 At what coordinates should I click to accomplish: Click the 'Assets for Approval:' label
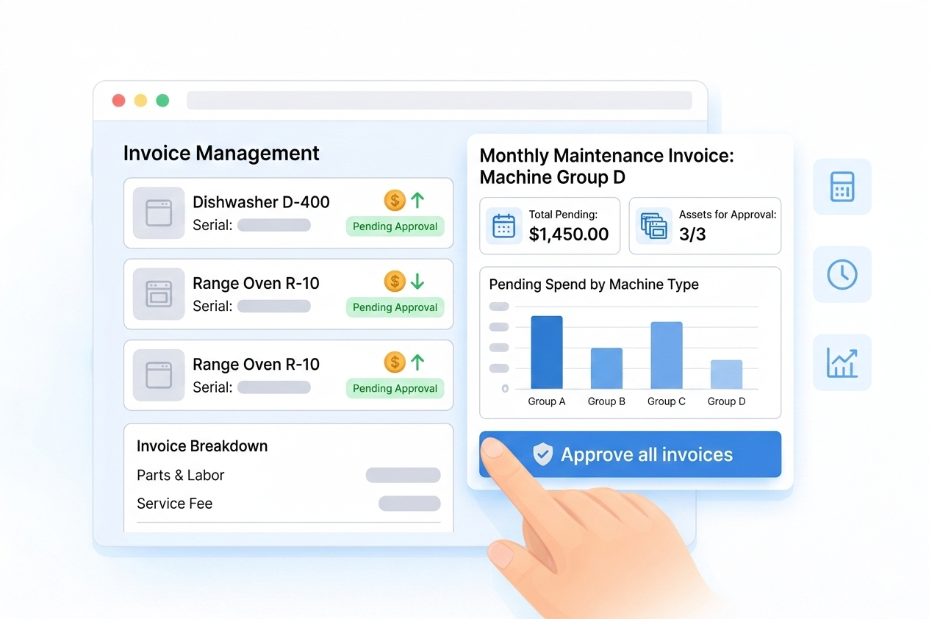click(728, 215)
